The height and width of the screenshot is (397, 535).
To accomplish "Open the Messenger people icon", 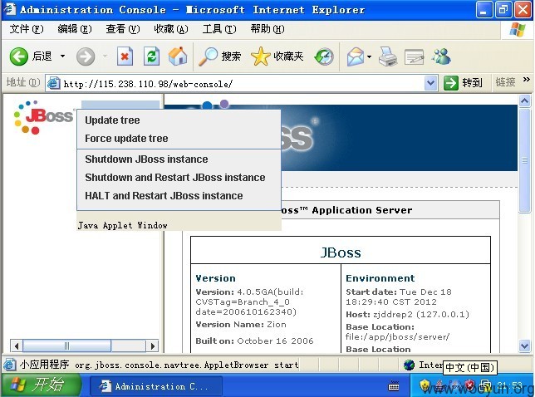I will pos(441,56).
